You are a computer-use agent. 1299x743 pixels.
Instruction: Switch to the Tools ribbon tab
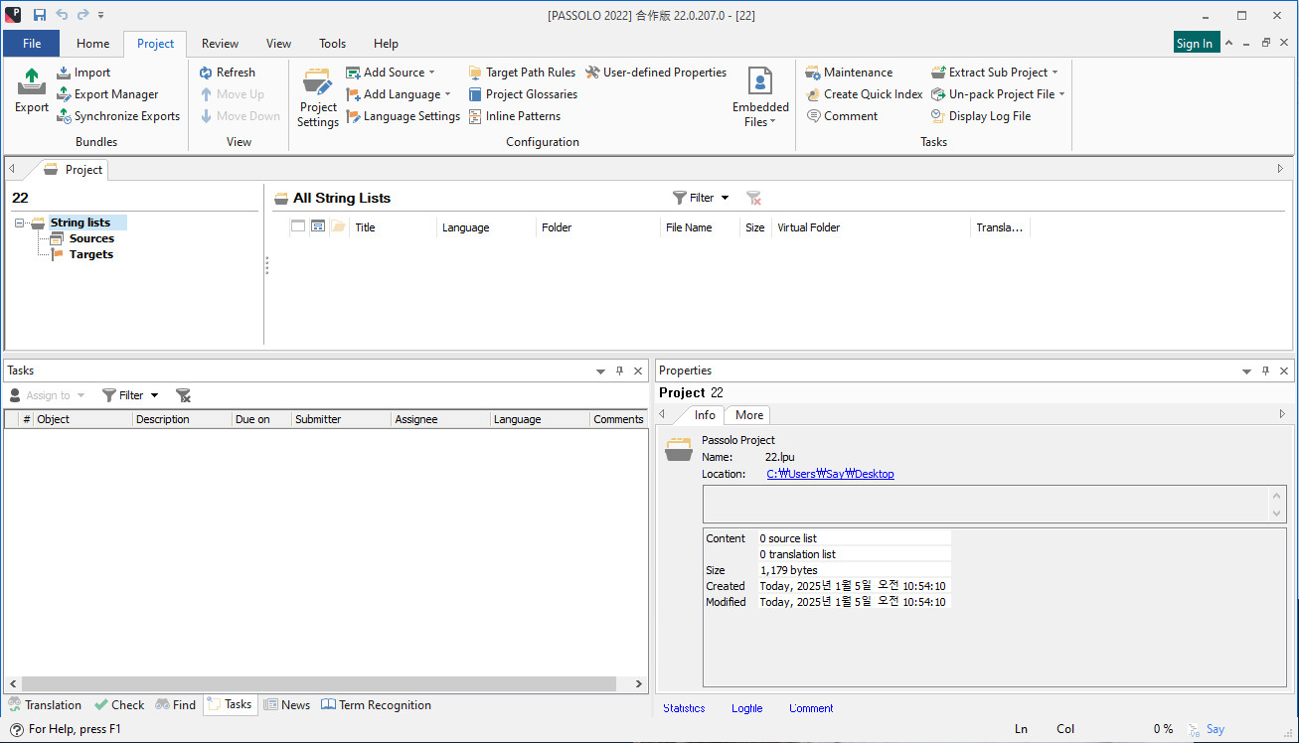click(332, 44)
